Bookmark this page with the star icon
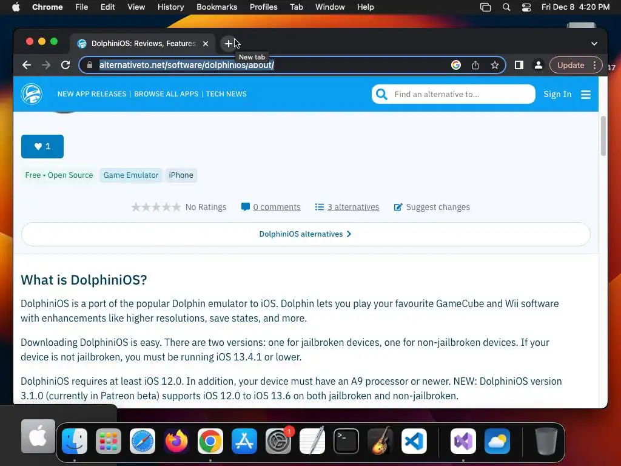The image size is (621, 466). tap(495, 65)
